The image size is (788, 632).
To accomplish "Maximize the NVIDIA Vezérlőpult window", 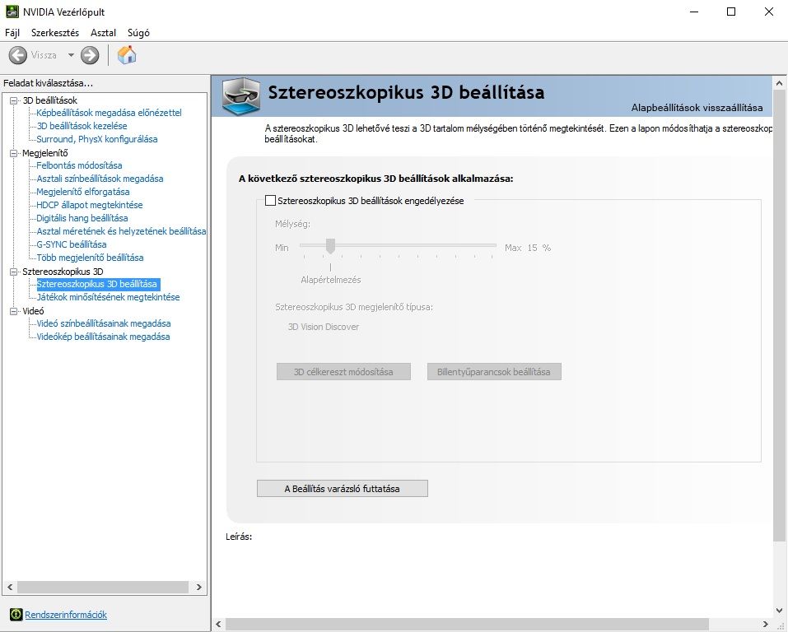I will coord(731,12).
